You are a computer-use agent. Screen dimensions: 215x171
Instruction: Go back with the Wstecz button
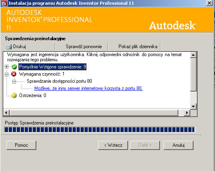click(113, 145)
